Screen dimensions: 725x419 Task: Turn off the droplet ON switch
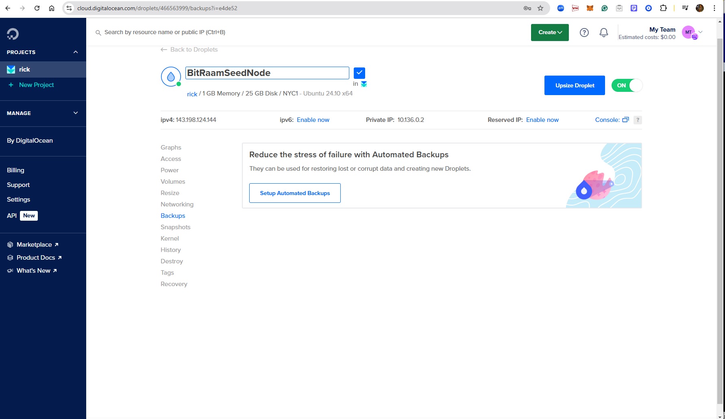coord(627,85)
